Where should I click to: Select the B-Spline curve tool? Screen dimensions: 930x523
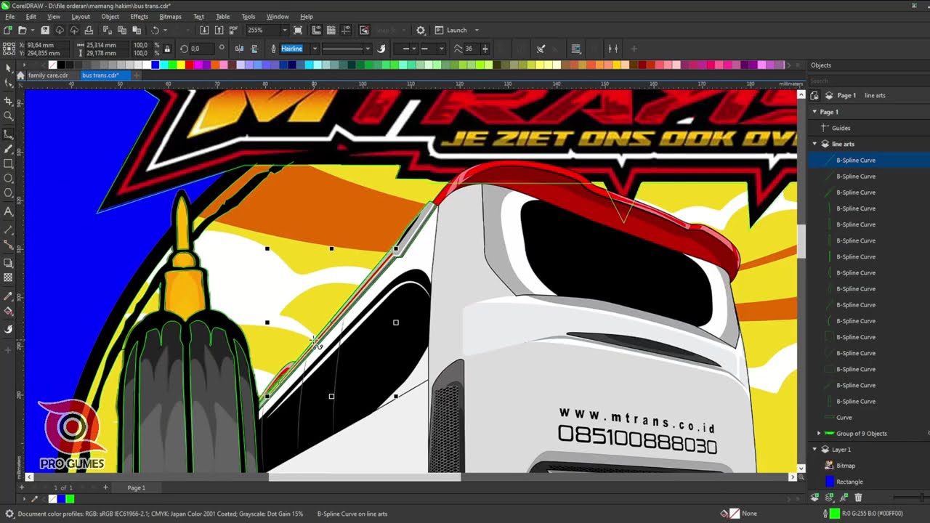pos(9,134)
